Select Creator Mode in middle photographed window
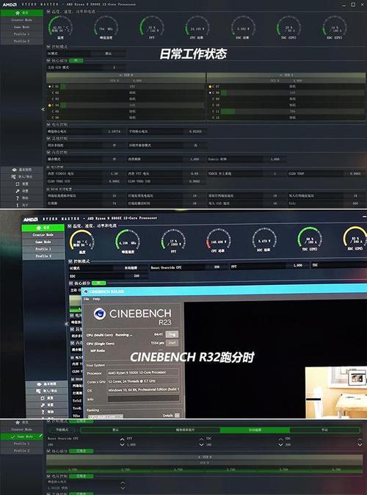 tap(43, 235)
